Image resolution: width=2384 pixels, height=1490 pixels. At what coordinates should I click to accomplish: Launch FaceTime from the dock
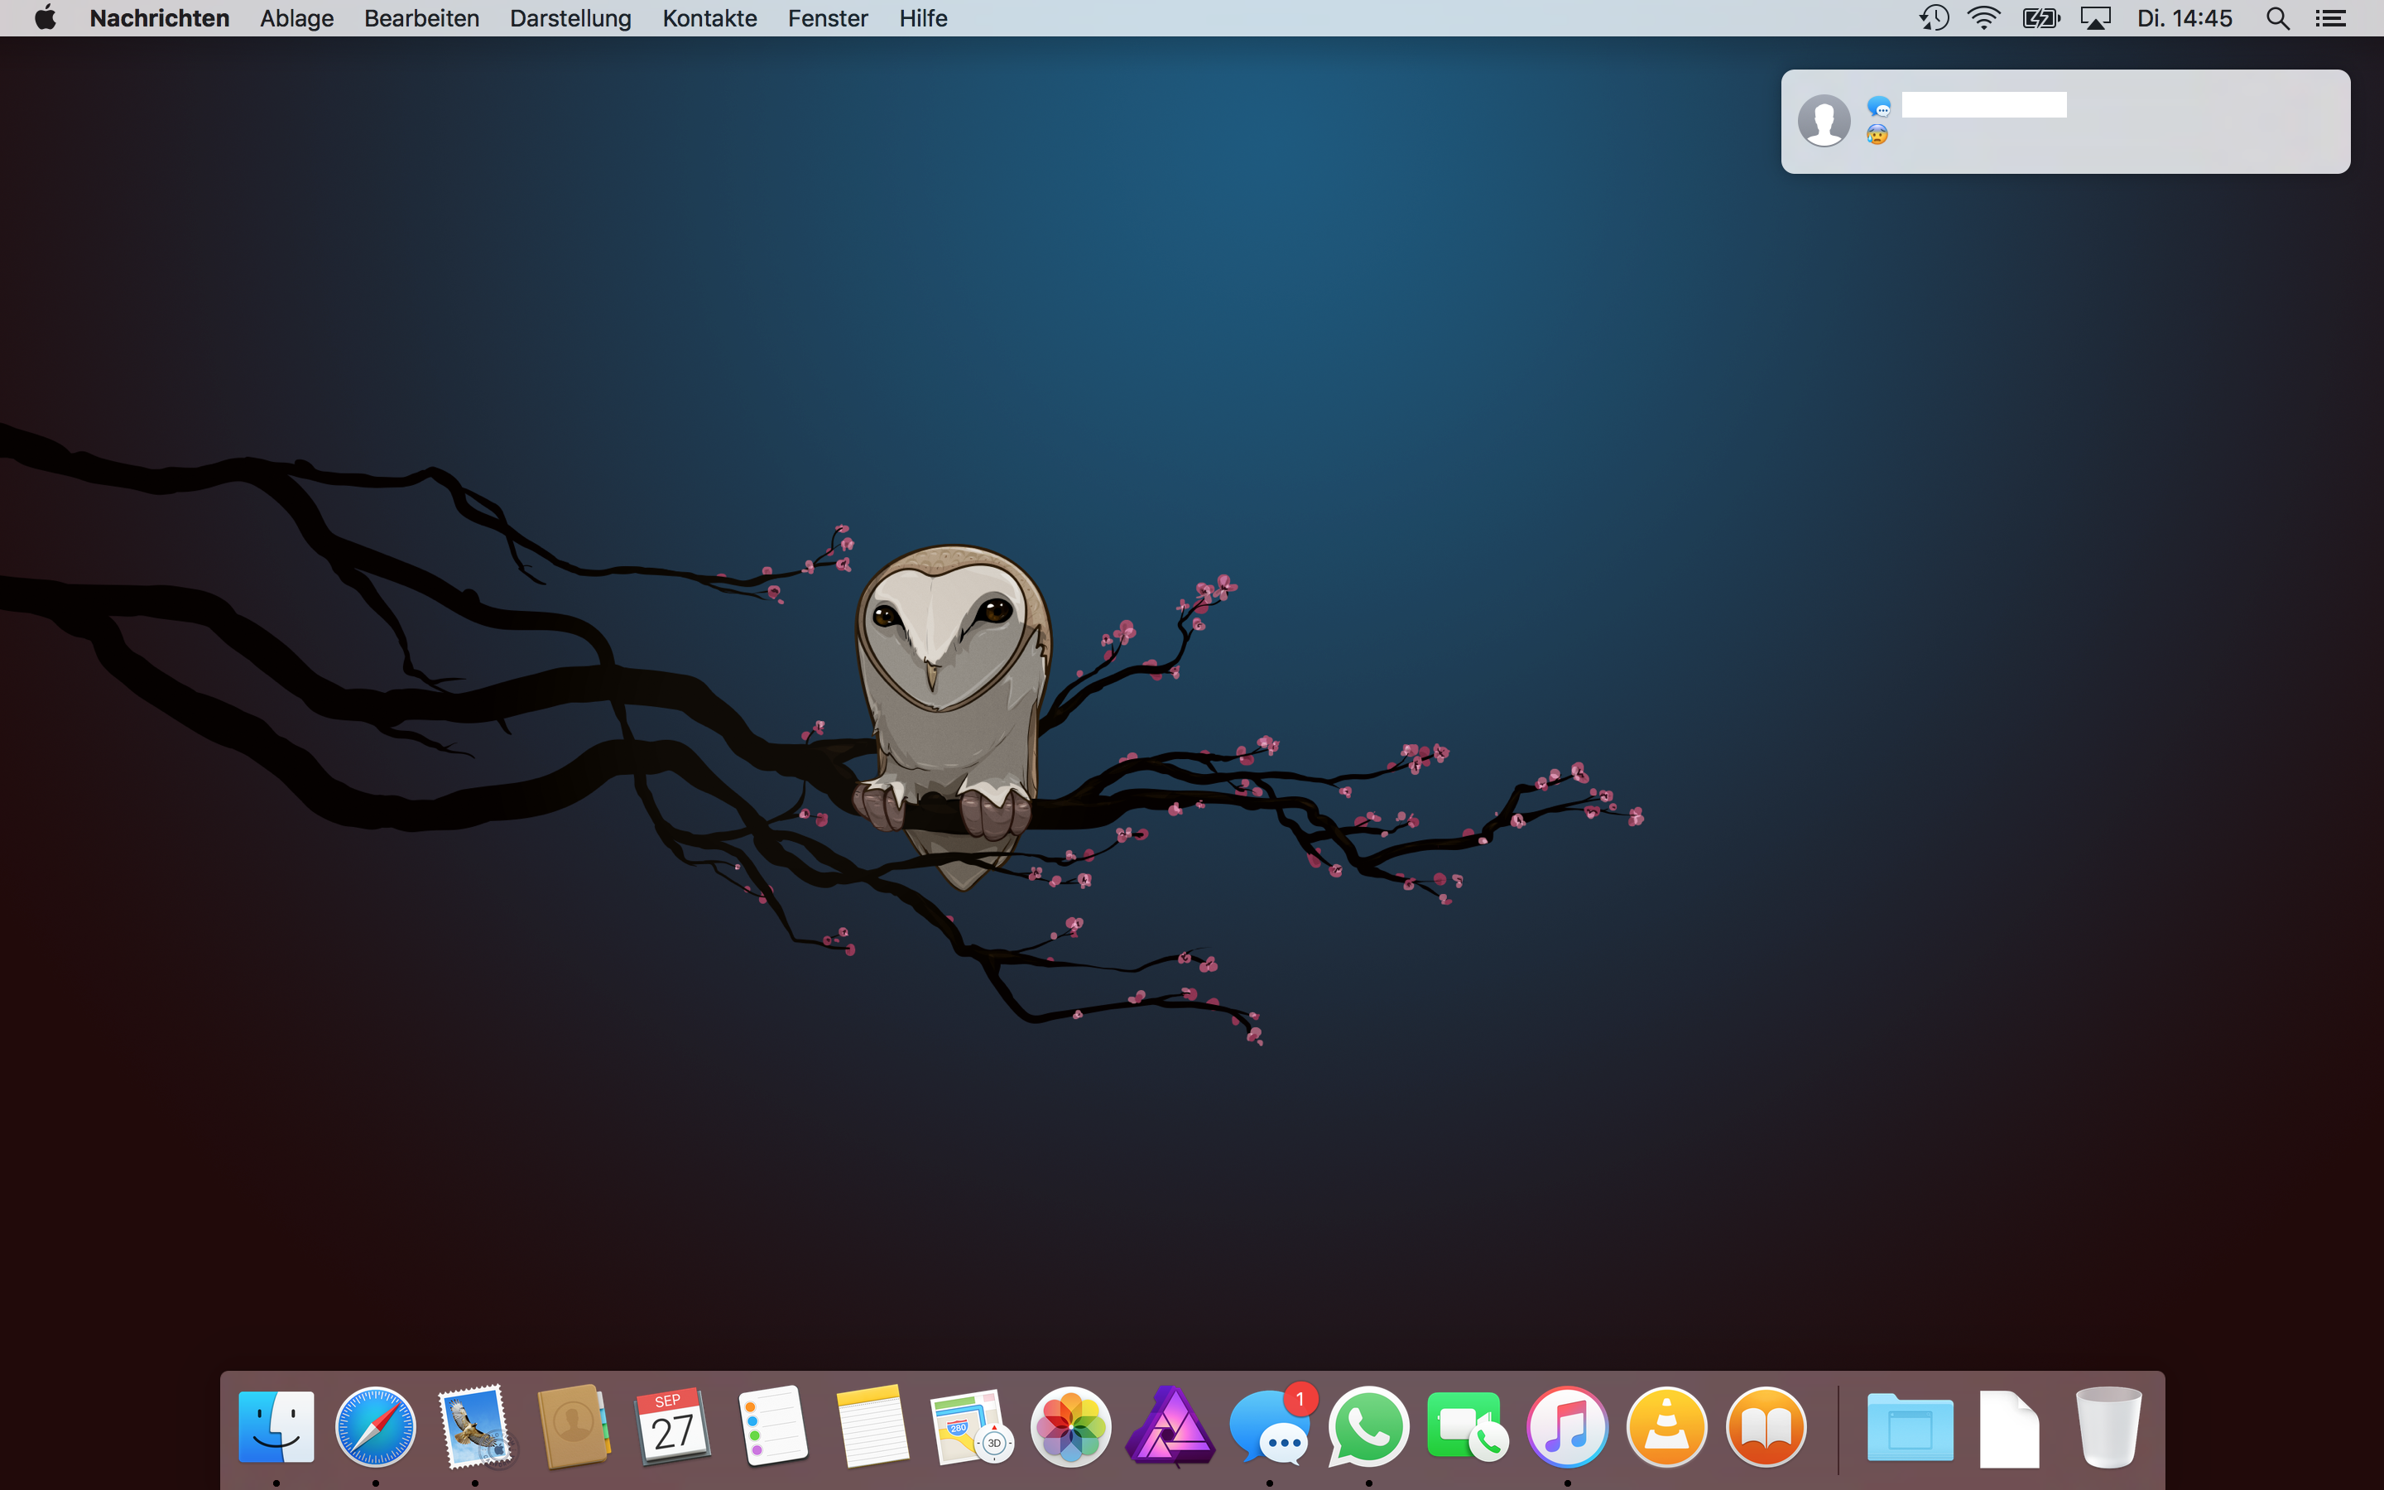(1468, 1427)
